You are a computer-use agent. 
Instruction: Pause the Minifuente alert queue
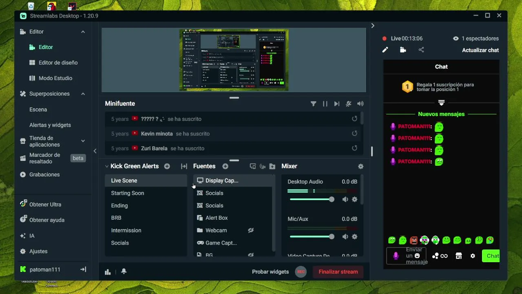coord(325,104)
